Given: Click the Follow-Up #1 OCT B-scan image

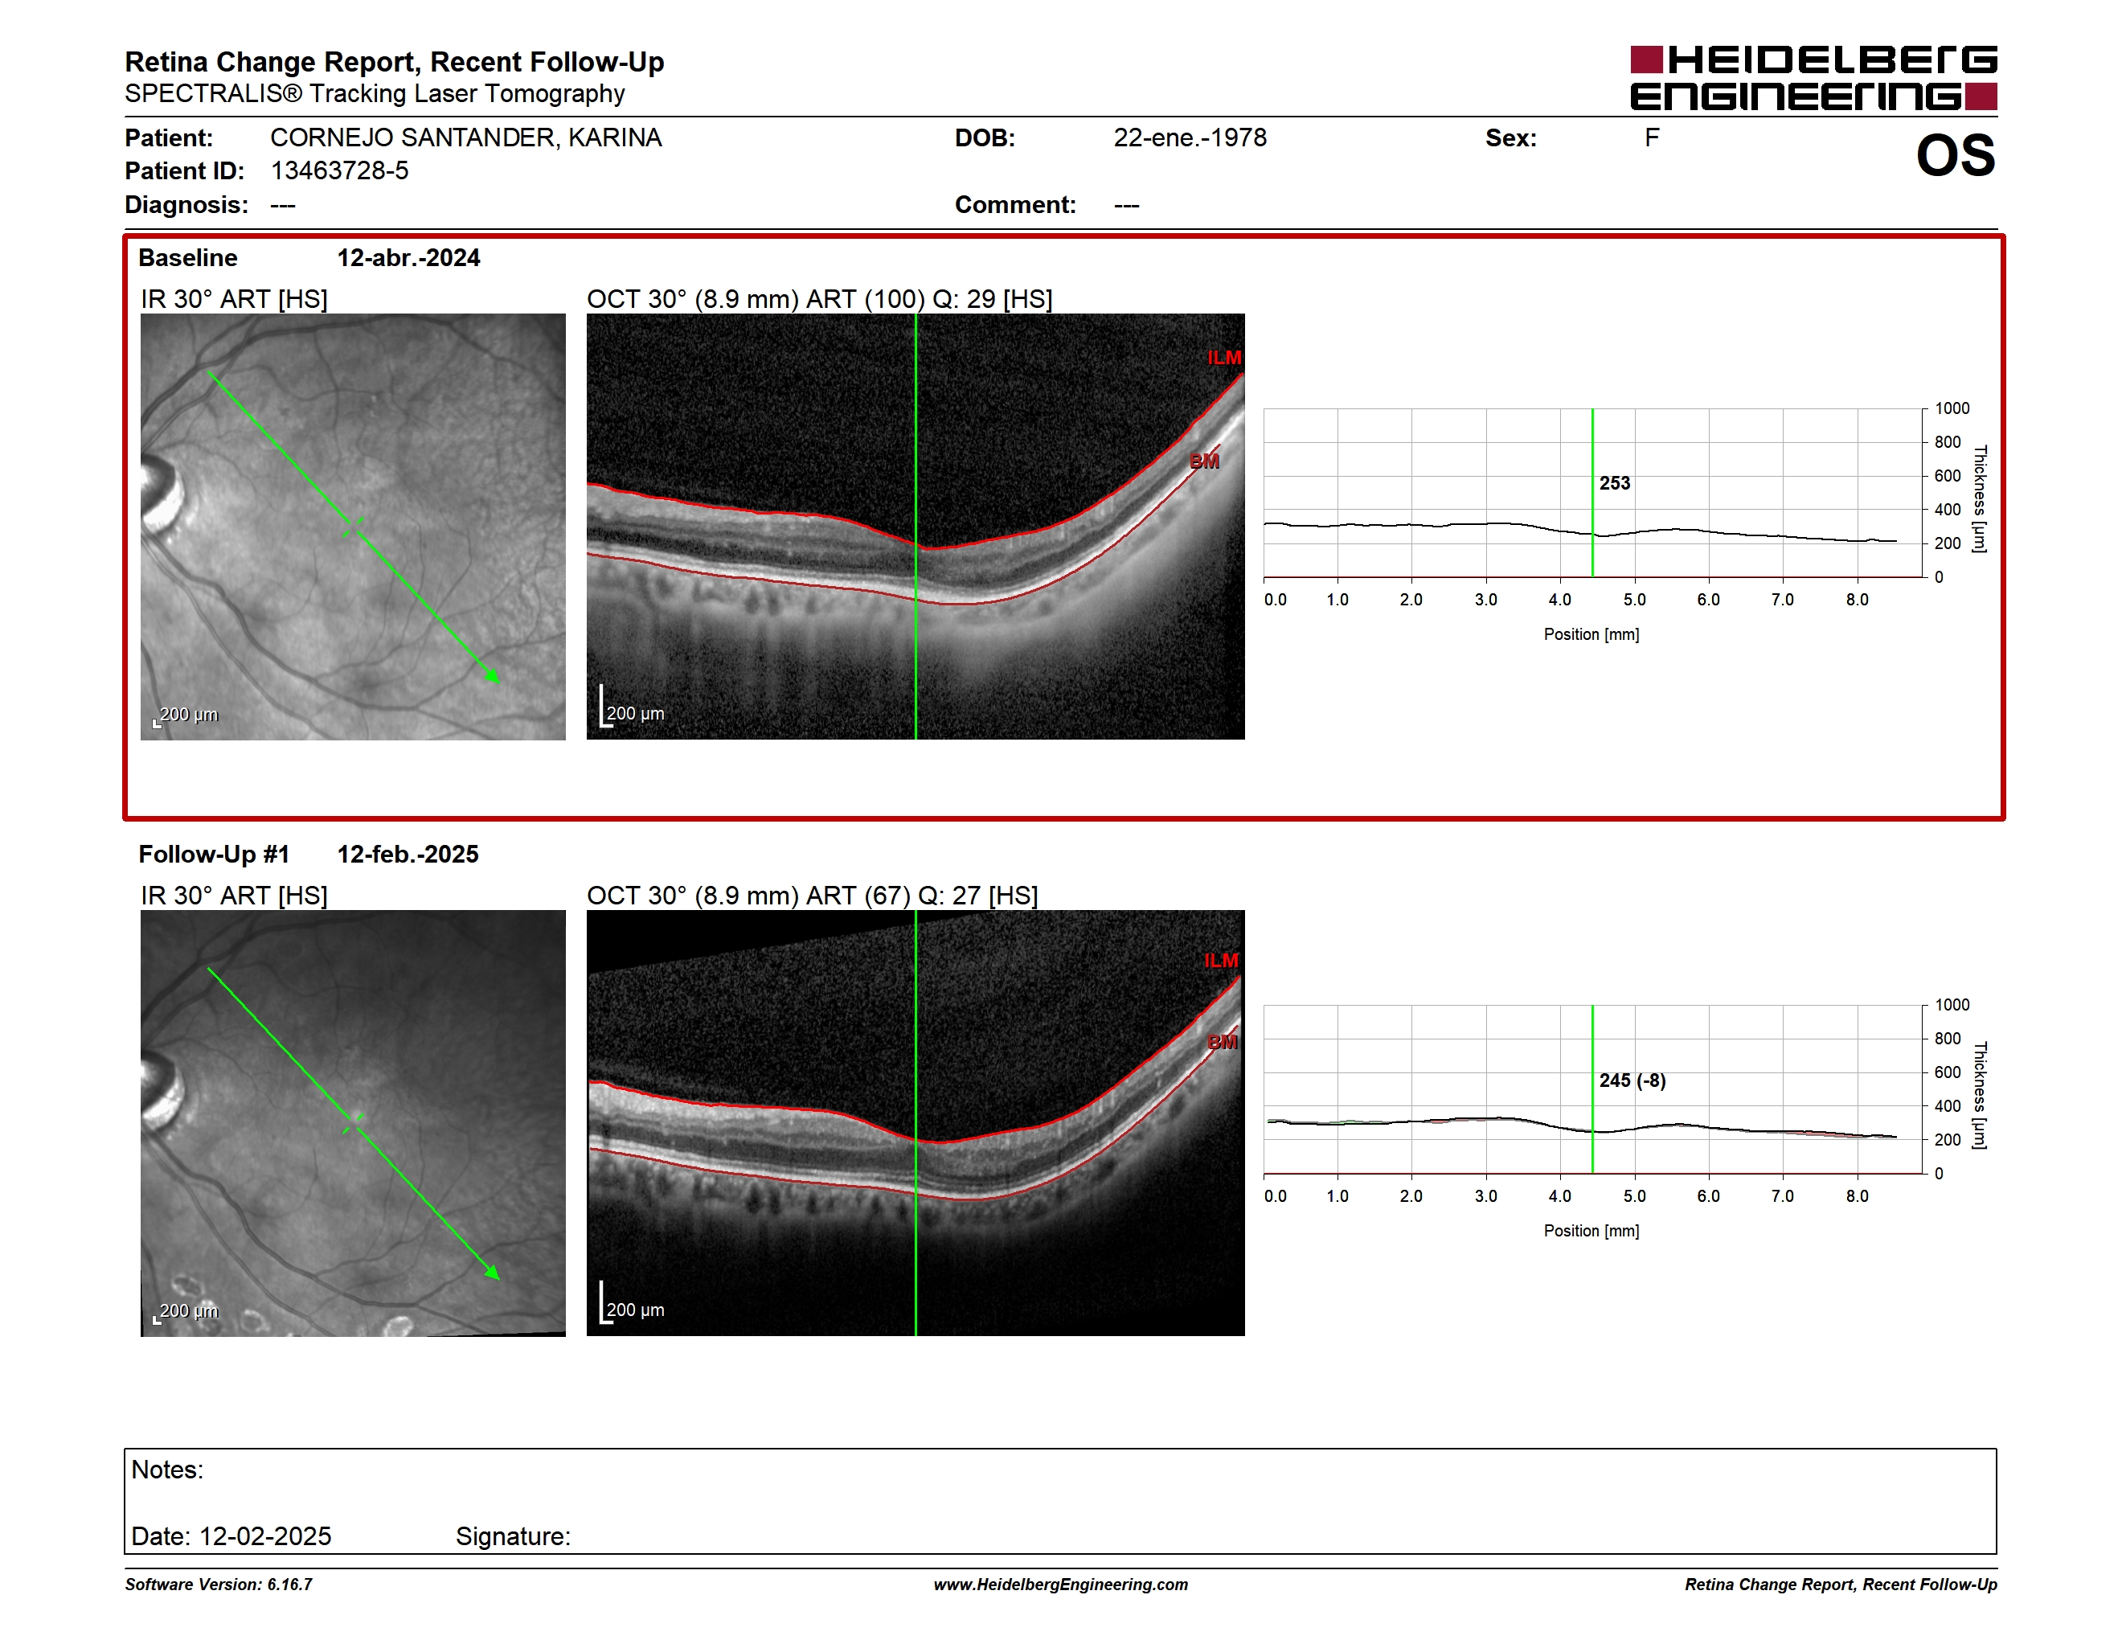Looking at the screenshot, I should point(916,1123).
